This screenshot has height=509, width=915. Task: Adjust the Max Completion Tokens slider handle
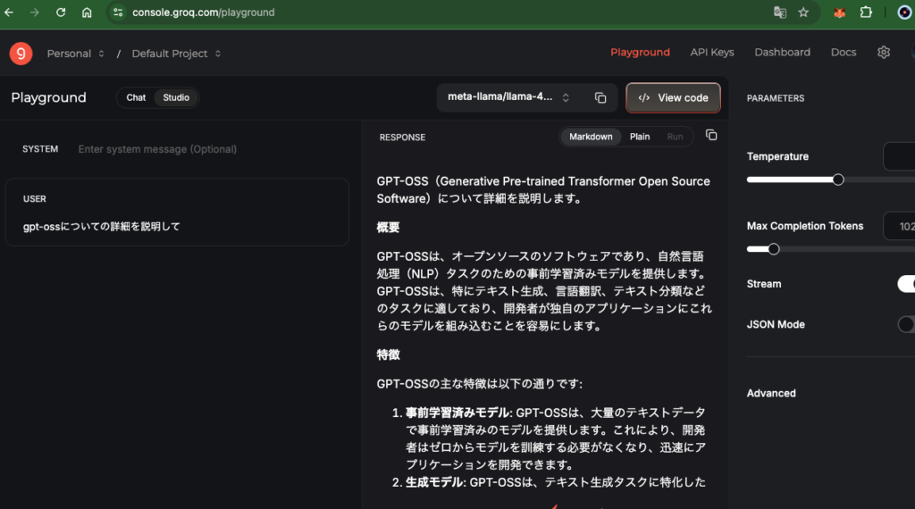point(773,249)
